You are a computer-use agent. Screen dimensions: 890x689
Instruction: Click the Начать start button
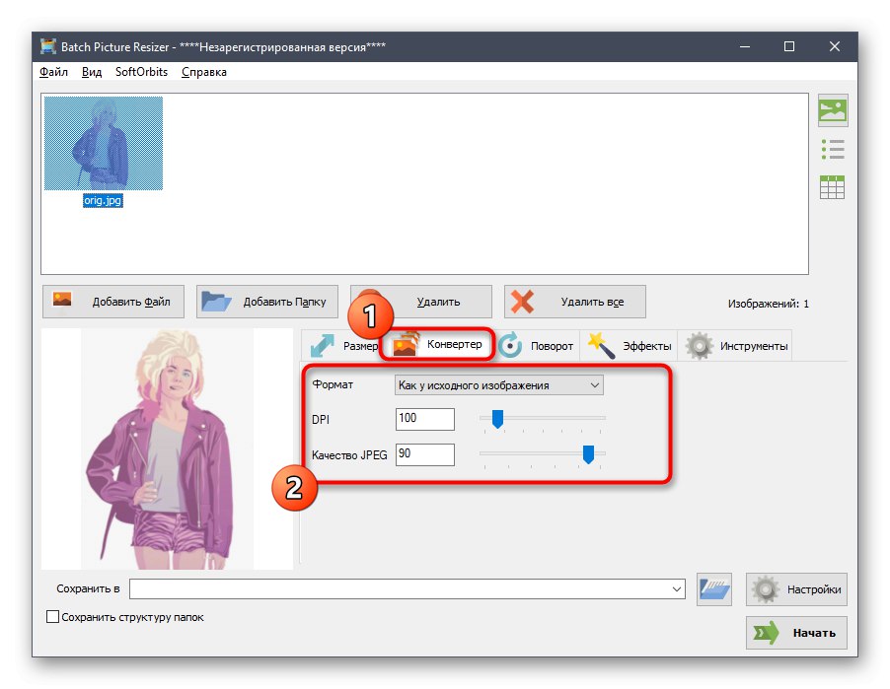click(796, 632)
